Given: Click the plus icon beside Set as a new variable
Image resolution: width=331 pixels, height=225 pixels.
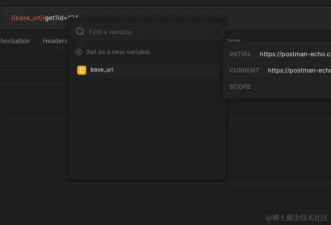Looking at the screenshot, I should [x=79, y=52].
